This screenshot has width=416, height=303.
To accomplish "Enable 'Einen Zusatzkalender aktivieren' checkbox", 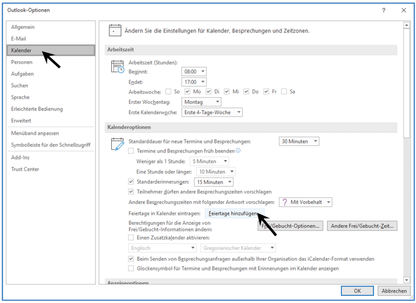I will pos(131,238).
